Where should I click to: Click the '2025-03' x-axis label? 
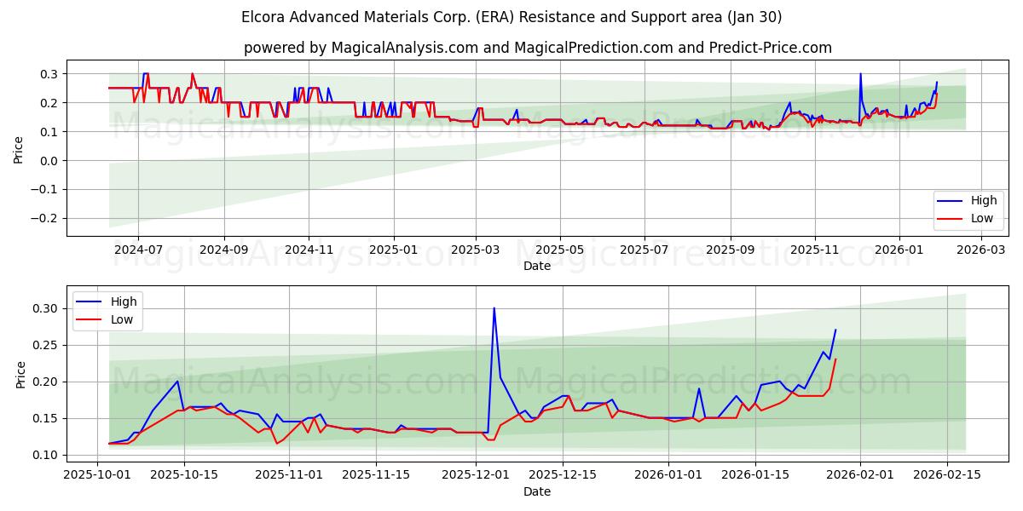[x=475, y=250]
